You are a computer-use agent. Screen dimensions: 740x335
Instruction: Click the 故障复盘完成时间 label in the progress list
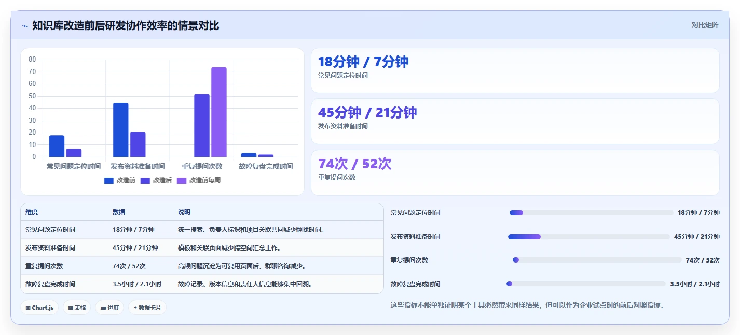coord(415,284)
